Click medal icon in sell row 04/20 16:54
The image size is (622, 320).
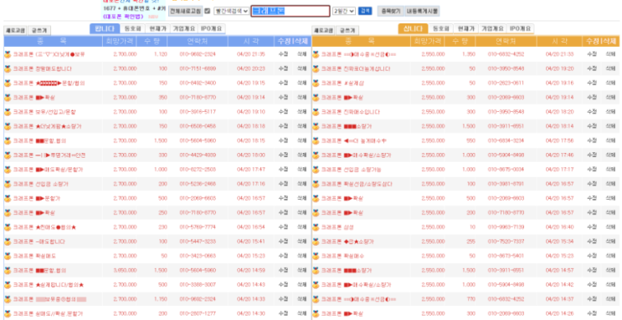pos(8,227)
